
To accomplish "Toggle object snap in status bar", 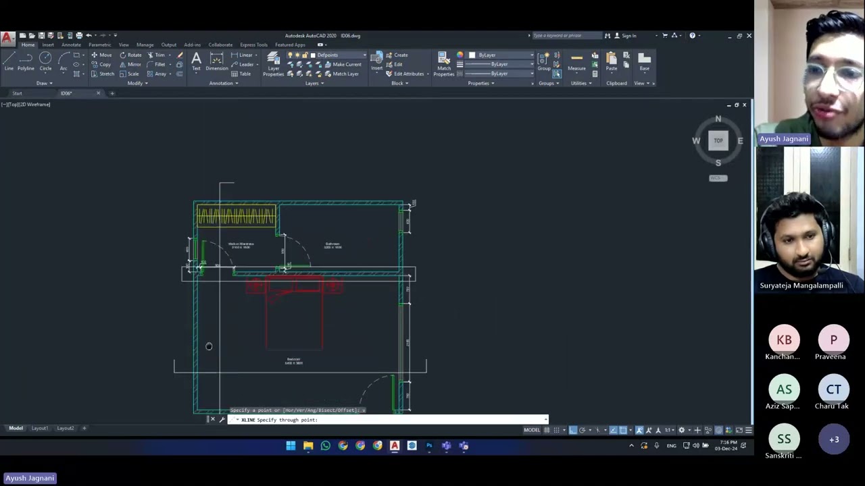I will click(623, 430).
